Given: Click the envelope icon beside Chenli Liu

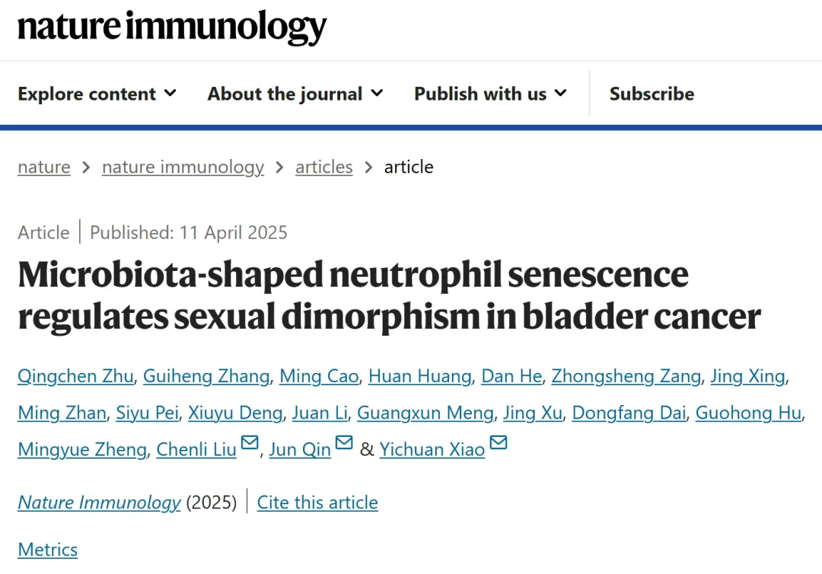Looking at the screenshot, I should point(250,442).
